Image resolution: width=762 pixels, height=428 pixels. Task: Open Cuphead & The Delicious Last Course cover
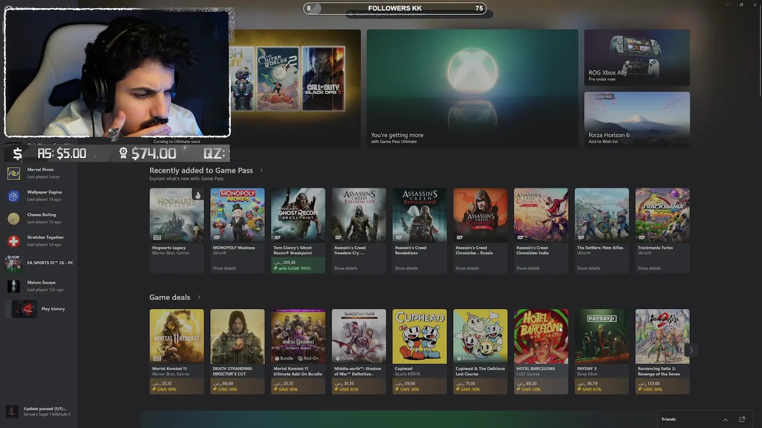point(480,336)
